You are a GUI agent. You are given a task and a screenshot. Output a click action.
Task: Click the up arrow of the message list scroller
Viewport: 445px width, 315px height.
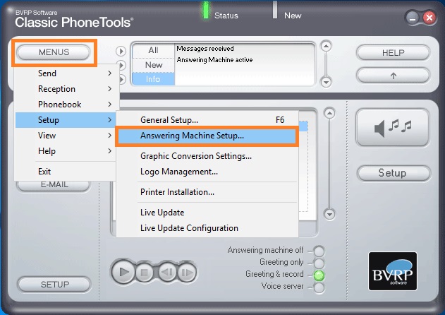point(327,46)
